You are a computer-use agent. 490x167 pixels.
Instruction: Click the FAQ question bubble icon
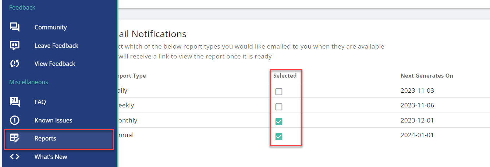15,102
